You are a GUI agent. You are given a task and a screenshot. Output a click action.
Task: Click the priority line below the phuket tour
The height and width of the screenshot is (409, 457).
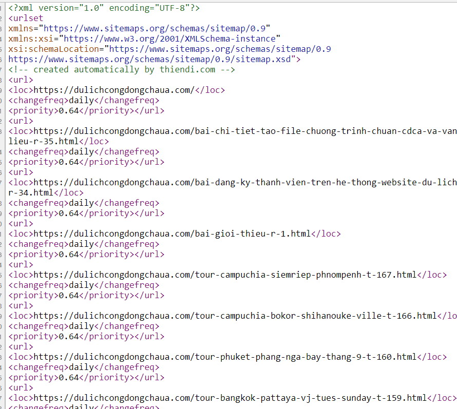pyautogui.click(x=86, y=377)
